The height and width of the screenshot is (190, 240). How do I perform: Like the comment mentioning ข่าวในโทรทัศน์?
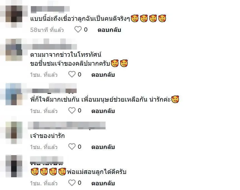tap(72, 75)
